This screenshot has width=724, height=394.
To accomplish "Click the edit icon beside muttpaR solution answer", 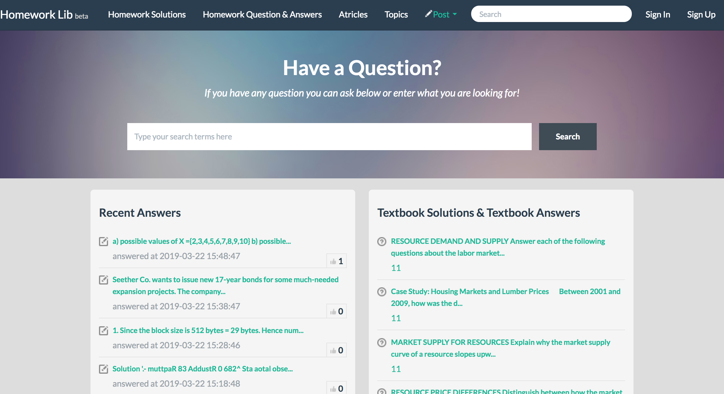I will [104, 369].
